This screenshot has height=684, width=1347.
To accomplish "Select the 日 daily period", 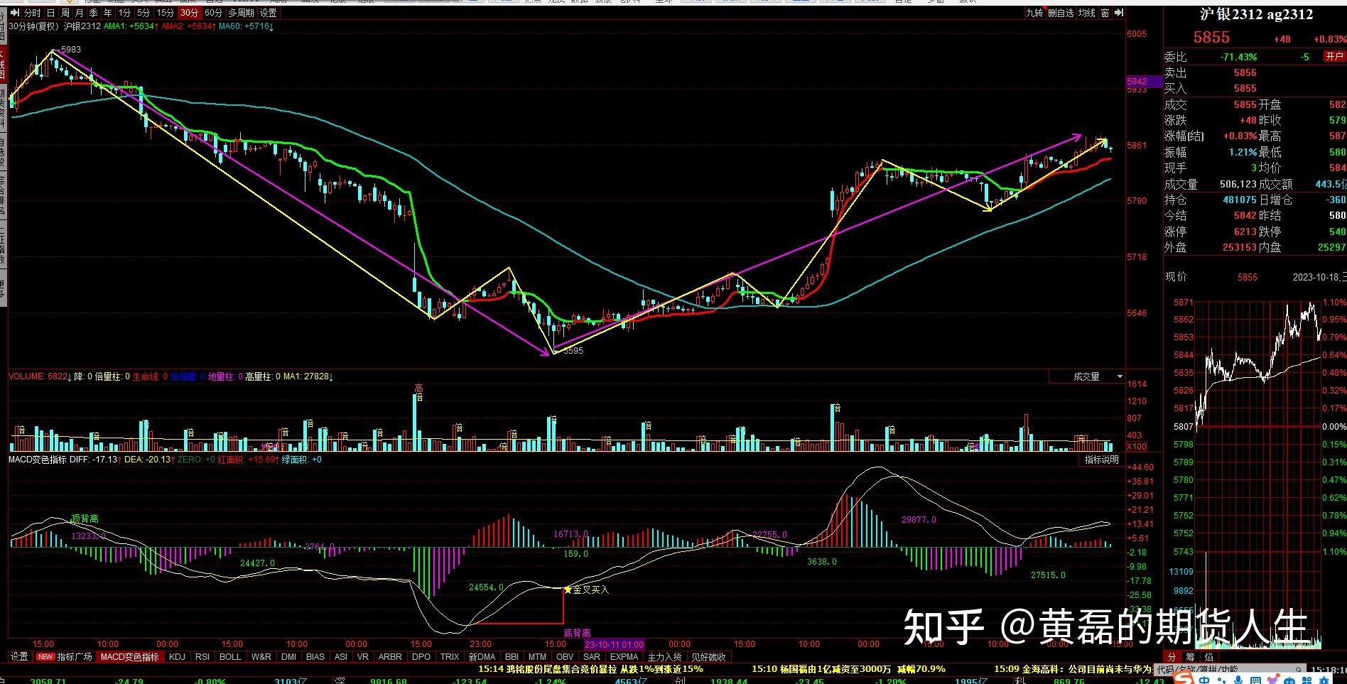I will click(x=51, y=13).
